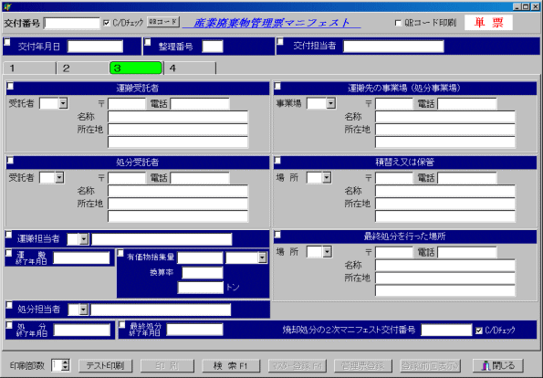
Task: Click the 産業廃棄物管理票マニフェスト title link
Action: (272, 23)
